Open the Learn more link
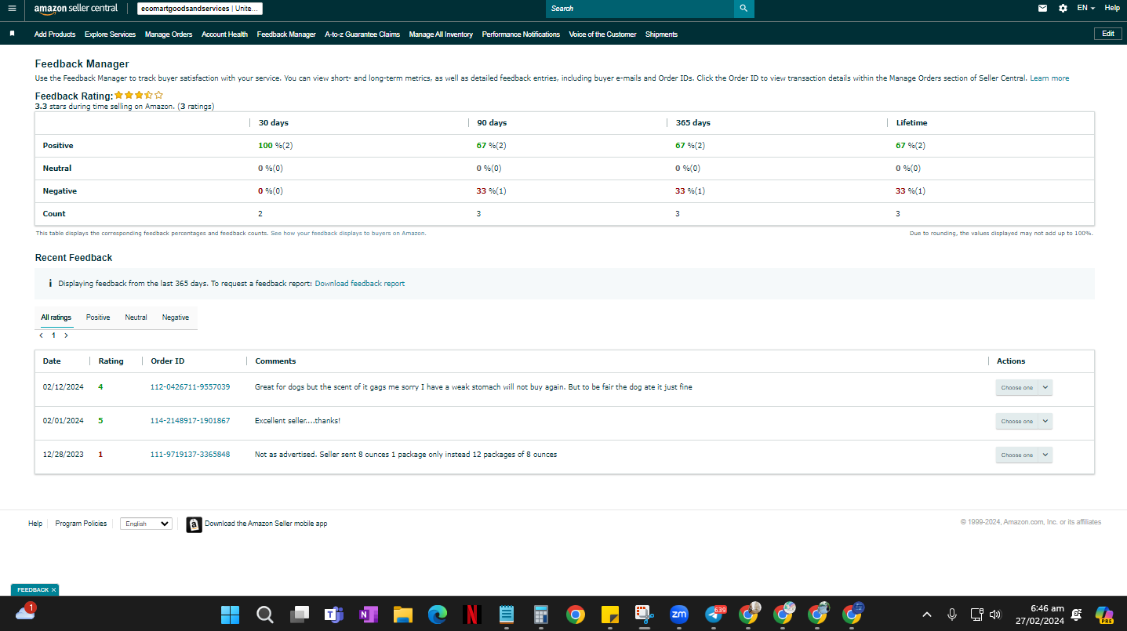 [1049, 78]
